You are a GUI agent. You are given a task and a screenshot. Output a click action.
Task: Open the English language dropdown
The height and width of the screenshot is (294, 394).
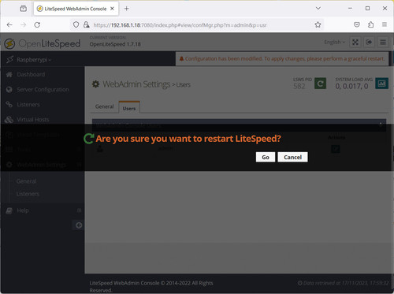point(334,42)
